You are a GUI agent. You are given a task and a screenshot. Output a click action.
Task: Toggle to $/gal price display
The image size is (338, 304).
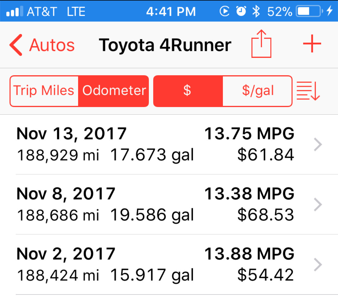257,91
